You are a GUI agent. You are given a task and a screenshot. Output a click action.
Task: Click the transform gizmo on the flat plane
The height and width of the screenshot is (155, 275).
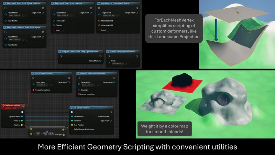pos(237,11)
